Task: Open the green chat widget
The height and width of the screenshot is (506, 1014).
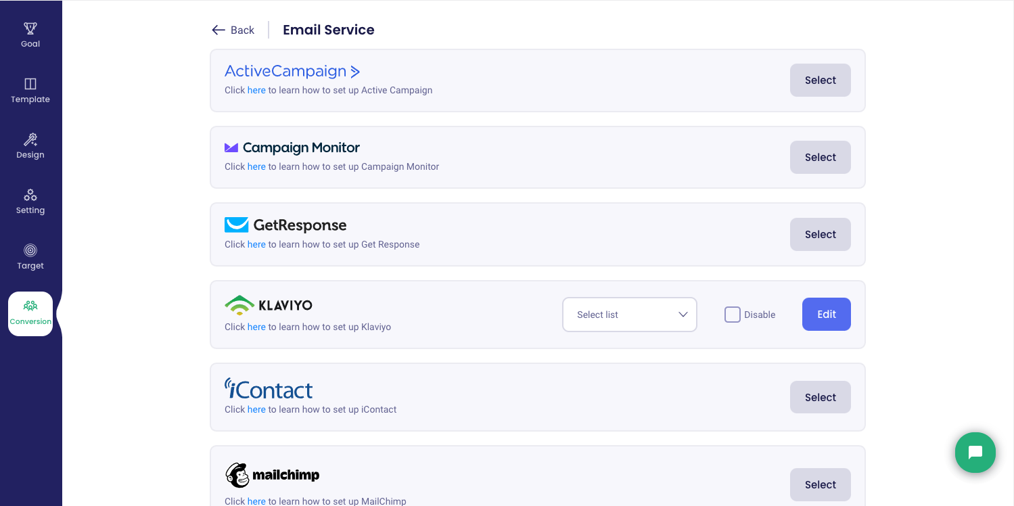Action: click(x=975, y=453)
